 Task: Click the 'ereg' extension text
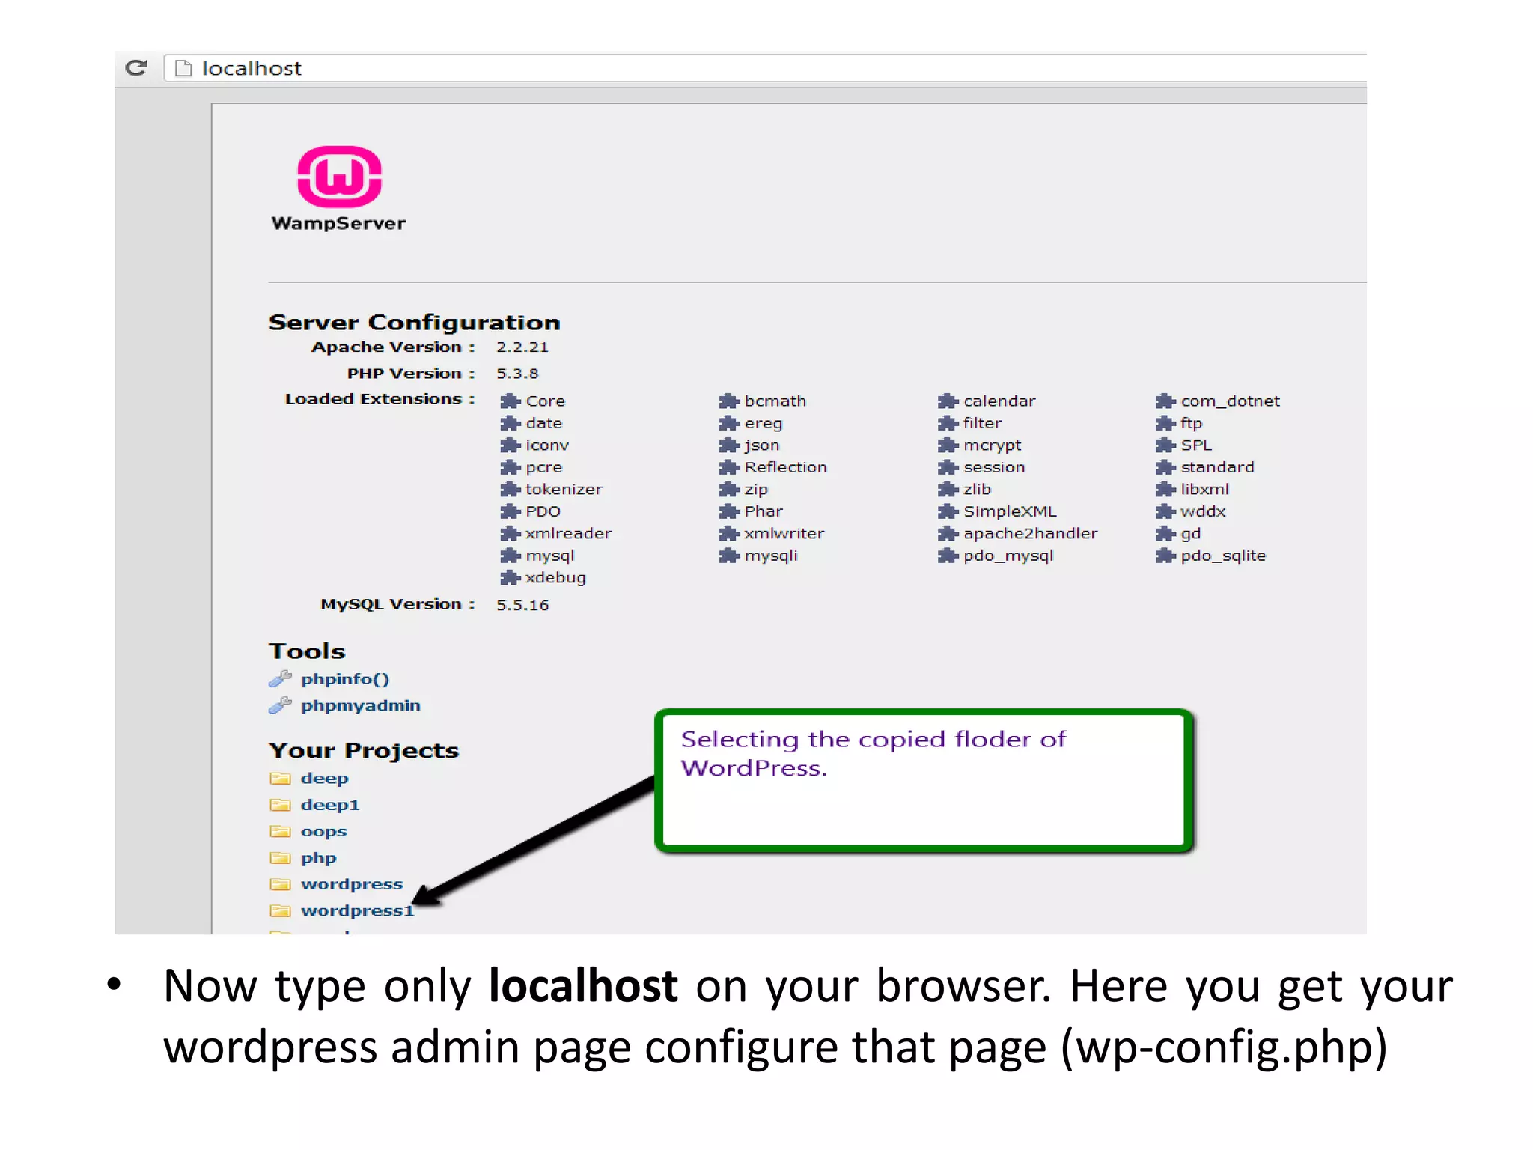click(764, 424)
